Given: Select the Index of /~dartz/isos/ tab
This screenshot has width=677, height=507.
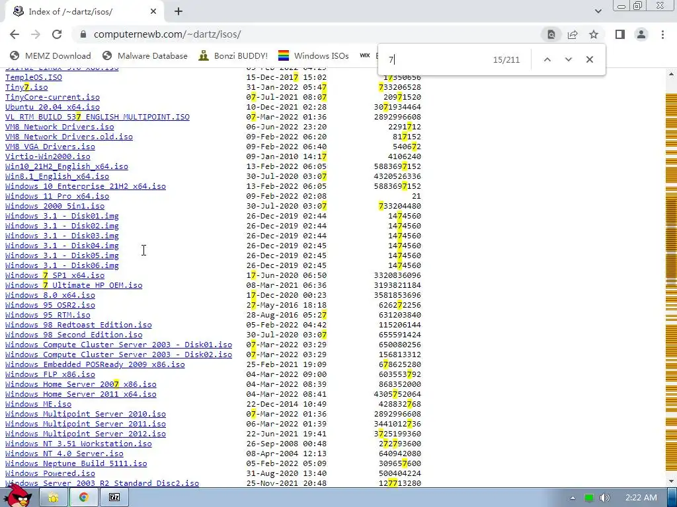Looking at the screenshot, I should (x=84, y=12).
